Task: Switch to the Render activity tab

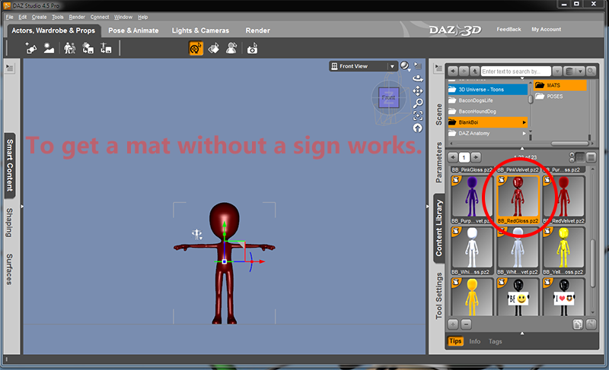Action: click(x=257, y=30)
